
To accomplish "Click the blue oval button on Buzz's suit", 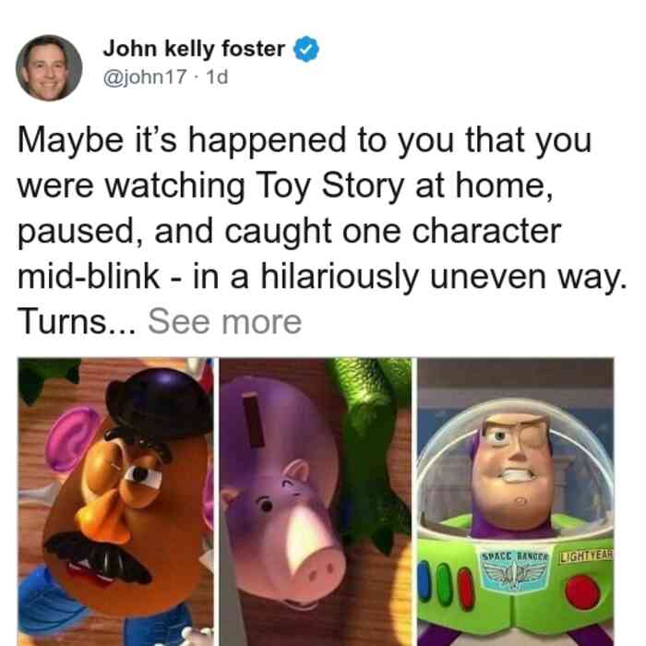I will click(x=425, y=580).
